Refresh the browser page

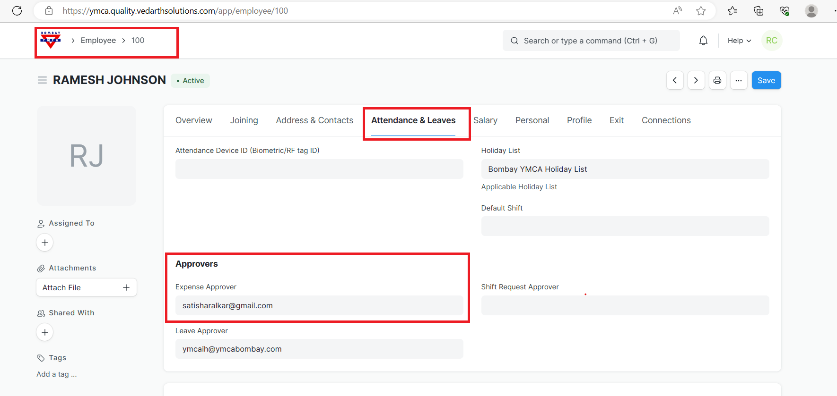point(17,11)
